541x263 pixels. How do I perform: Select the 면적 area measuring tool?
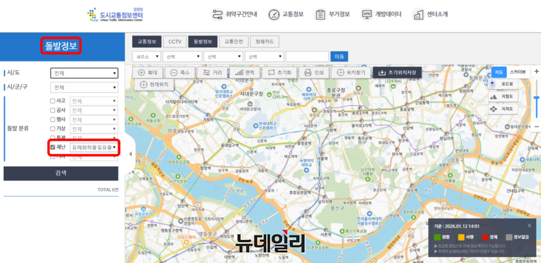[x=244, y=73]
